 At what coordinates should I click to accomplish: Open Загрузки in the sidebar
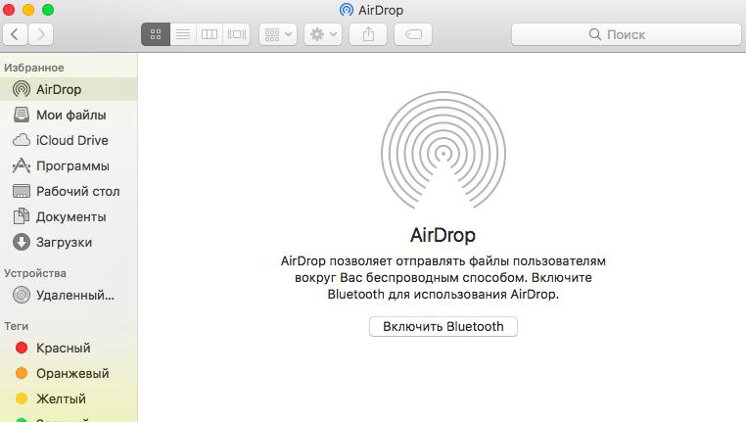[x=69, y=242]
